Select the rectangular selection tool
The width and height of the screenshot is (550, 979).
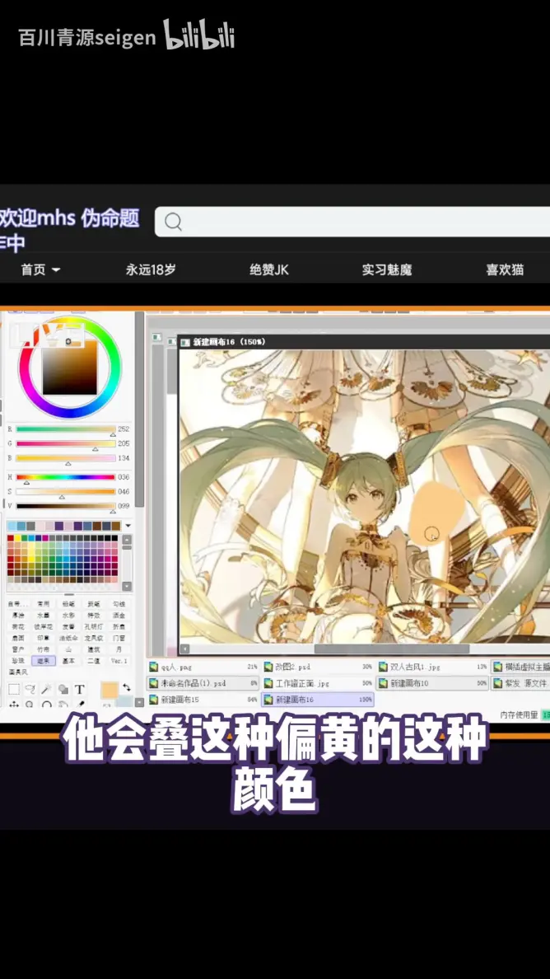tap(14, 689)
